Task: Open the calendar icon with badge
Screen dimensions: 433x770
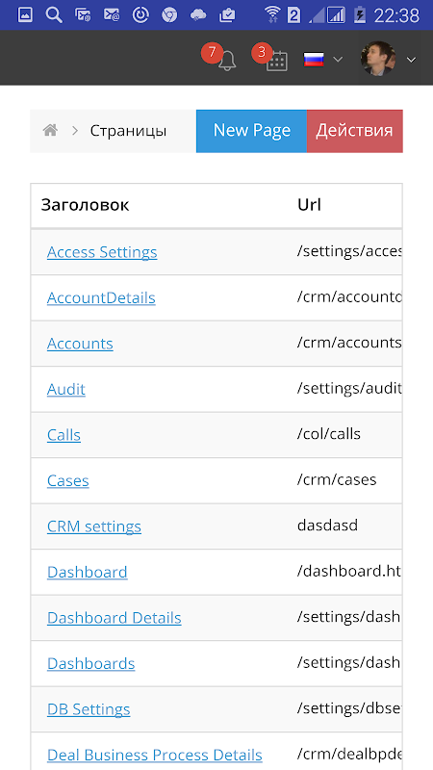Action: coord(277,61)
